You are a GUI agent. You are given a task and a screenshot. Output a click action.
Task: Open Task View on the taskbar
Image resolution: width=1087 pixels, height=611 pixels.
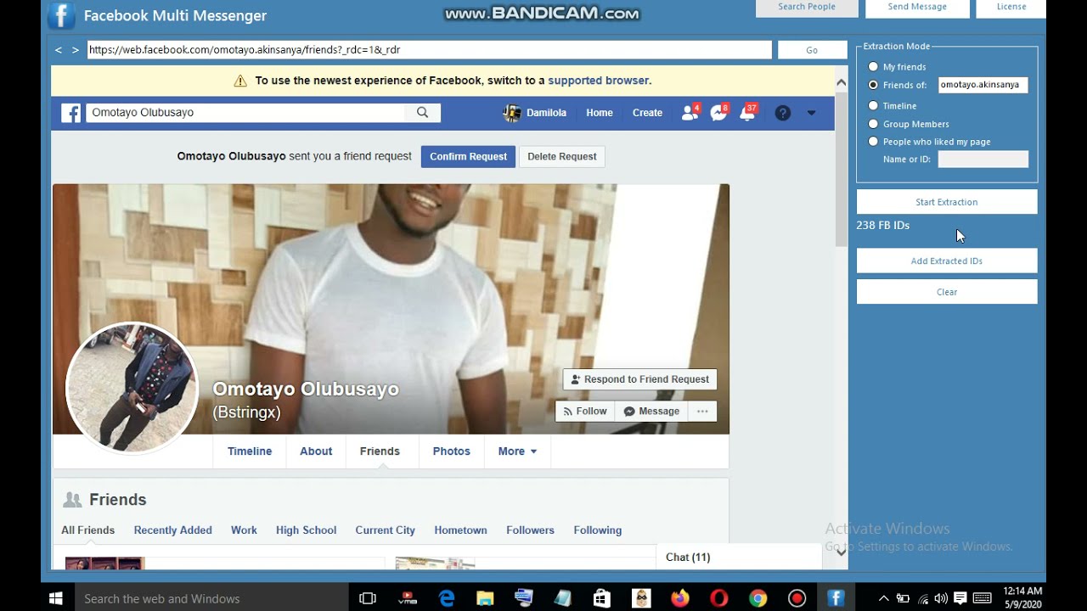pos(368,598)
